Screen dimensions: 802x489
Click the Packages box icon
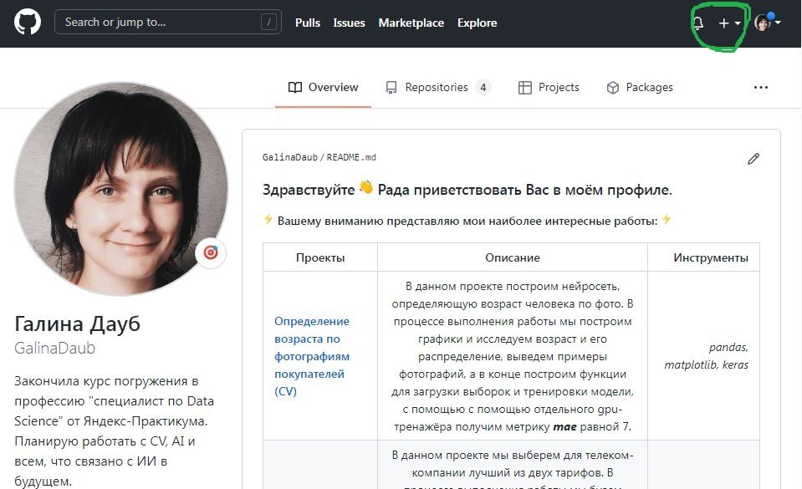tap(613, 86)
